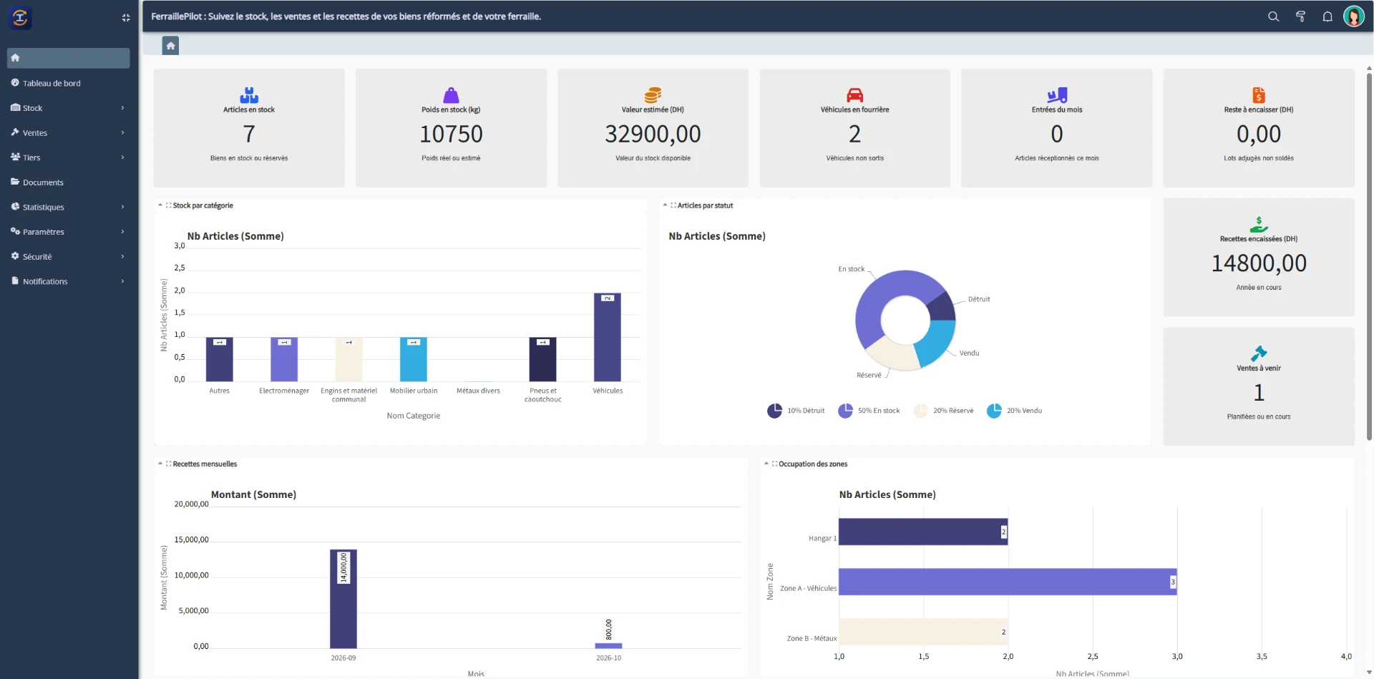Open the user avatar menu
Viewport: 1374px width, 679px height.
[x=1353, y=16]
